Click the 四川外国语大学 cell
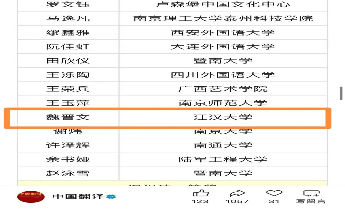This screenshot has height=219, width=345. click(223, 75)
